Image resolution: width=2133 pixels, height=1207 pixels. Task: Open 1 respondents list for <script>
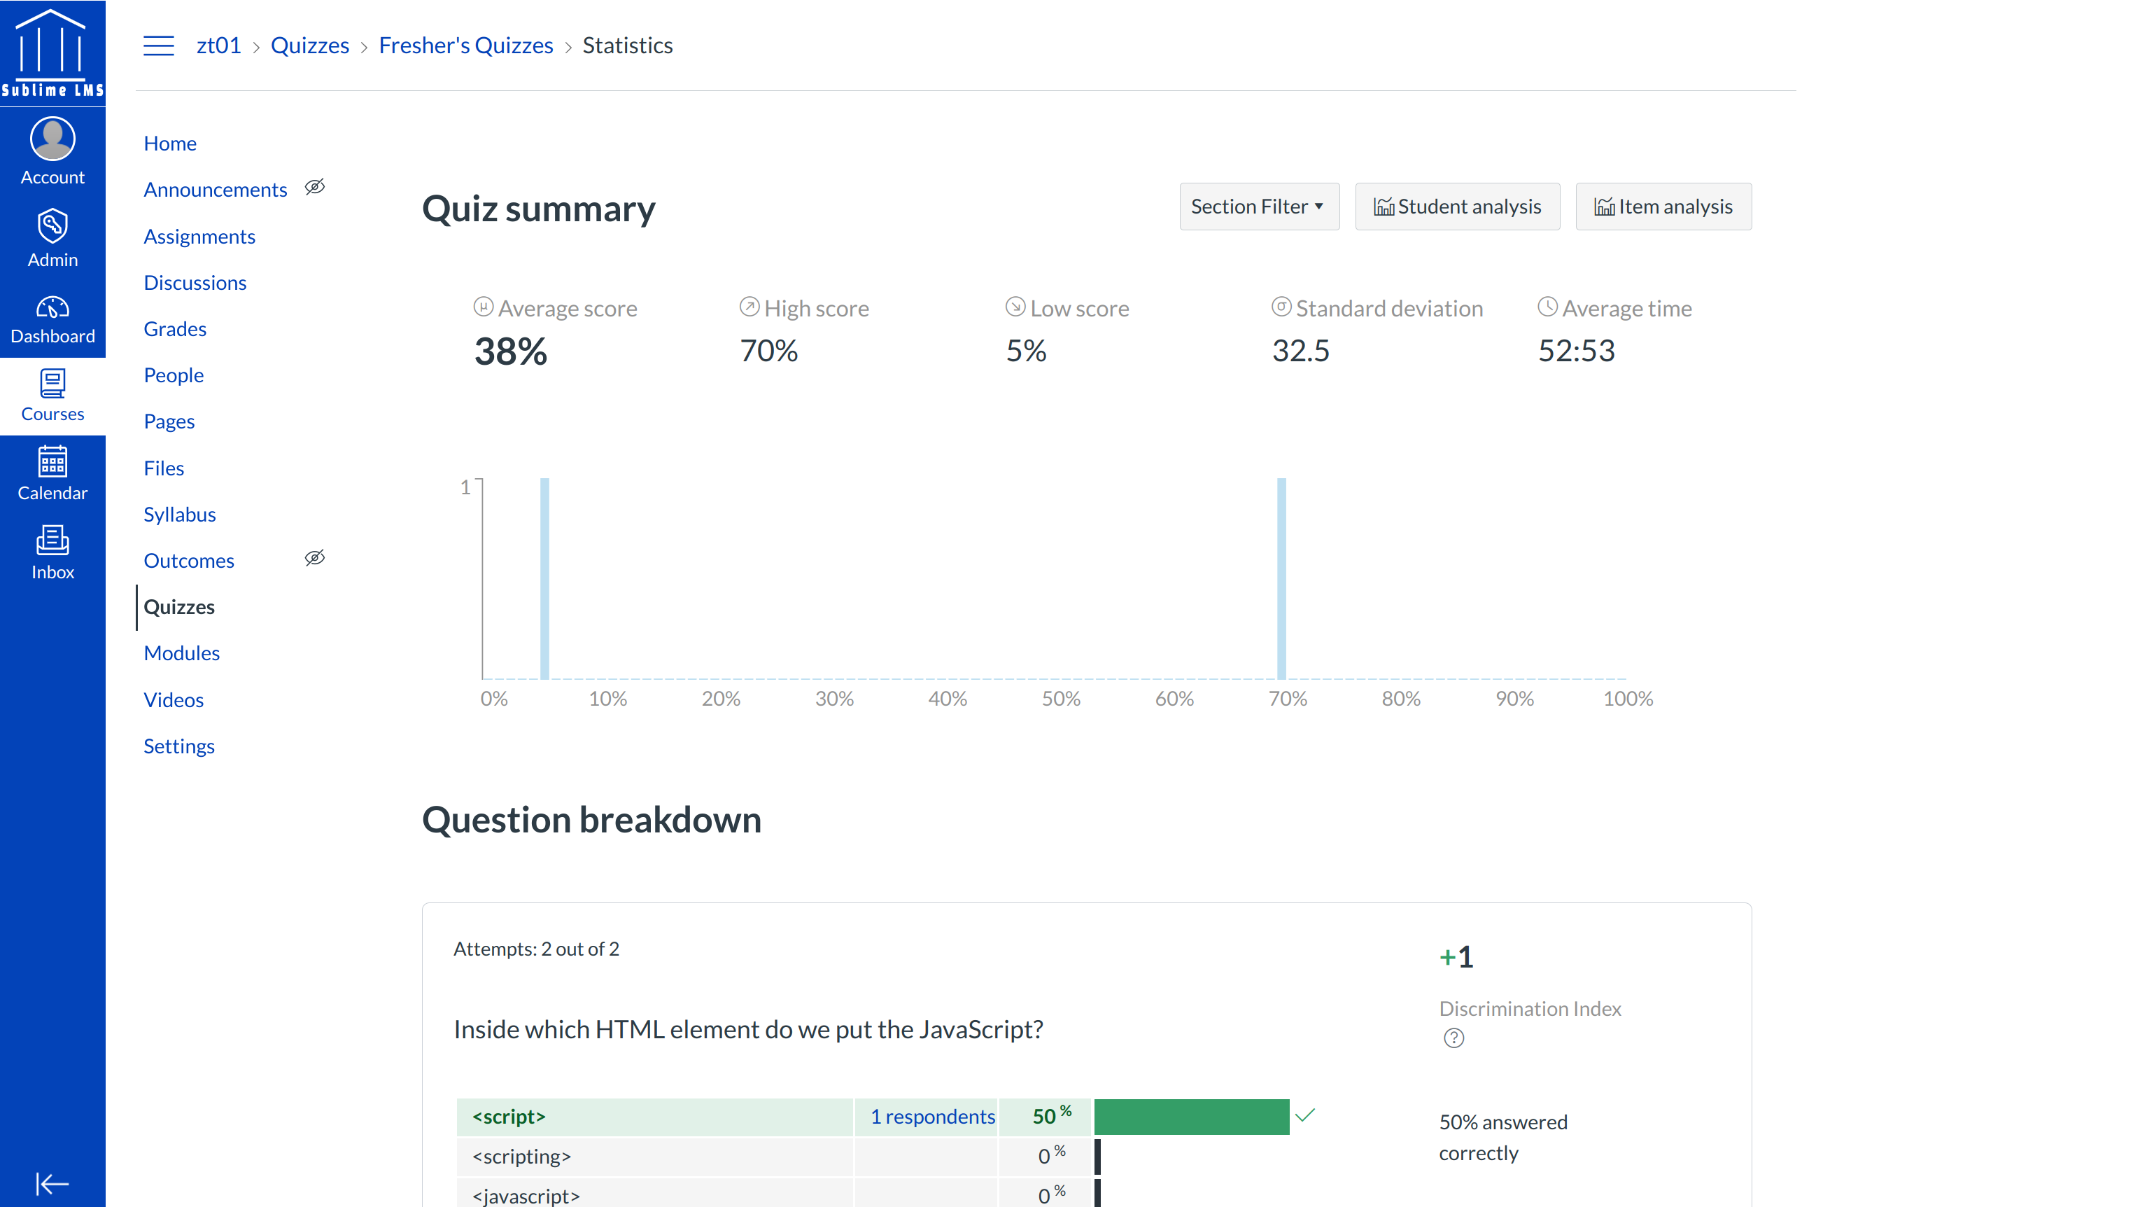click(x=932, y=1117)
